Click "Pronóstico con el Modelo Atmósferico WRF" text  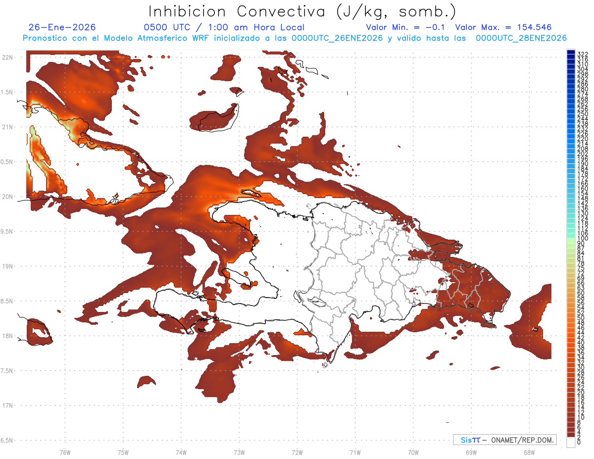[116, 38]
